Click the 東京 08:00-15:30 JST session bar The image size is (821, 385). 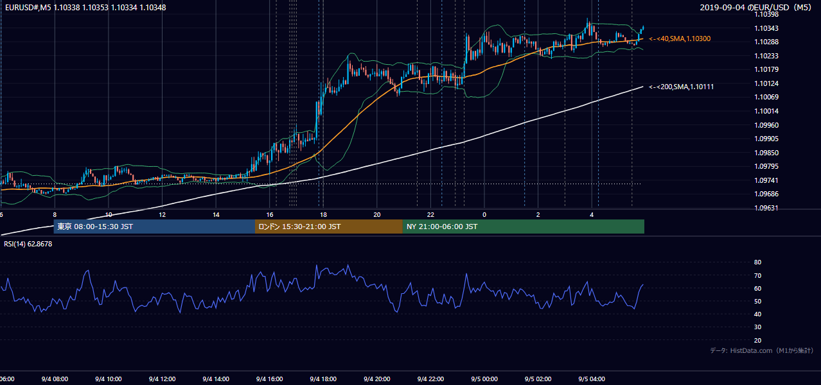click(x=154, y=227)
